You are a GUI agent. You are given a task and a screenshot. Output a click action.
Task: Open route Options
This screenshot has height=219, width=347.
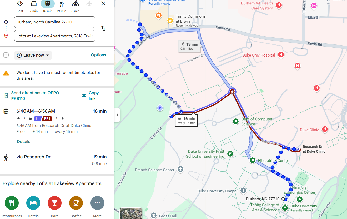99,55
